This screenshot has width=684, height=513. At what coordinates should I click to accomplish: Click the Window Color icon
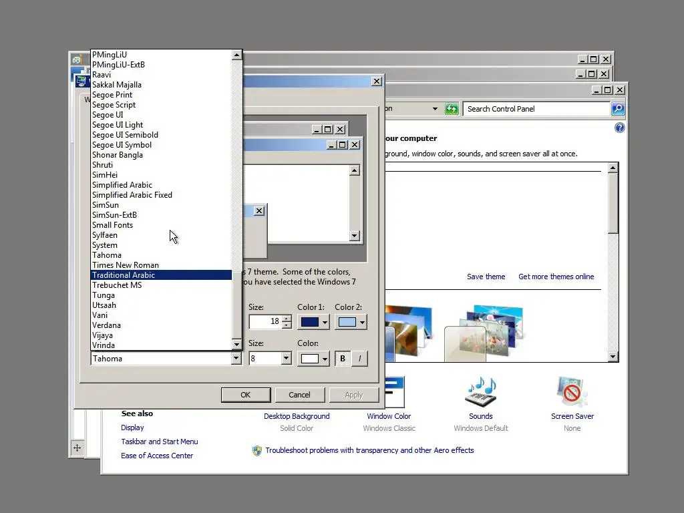pyautogui.click(x=395, y=391)
